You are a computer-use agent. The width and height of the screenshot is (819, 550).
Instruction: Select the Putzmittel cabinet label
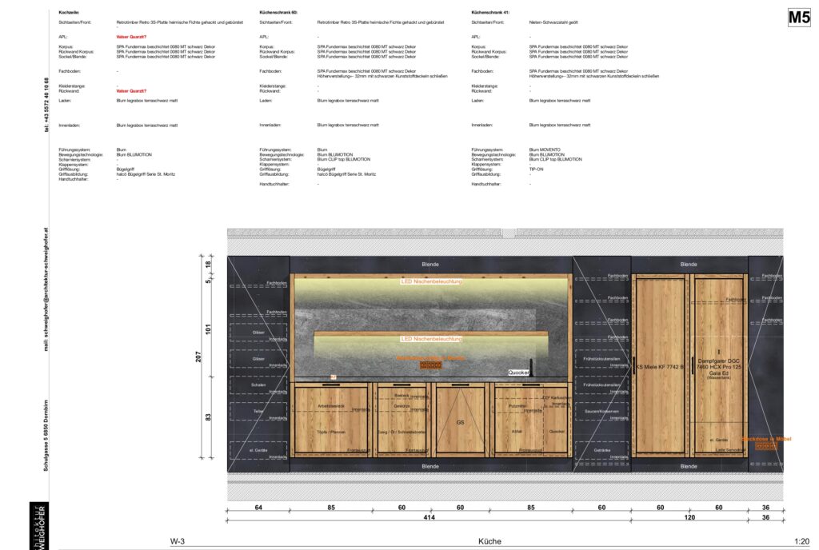tap(517, 406)
